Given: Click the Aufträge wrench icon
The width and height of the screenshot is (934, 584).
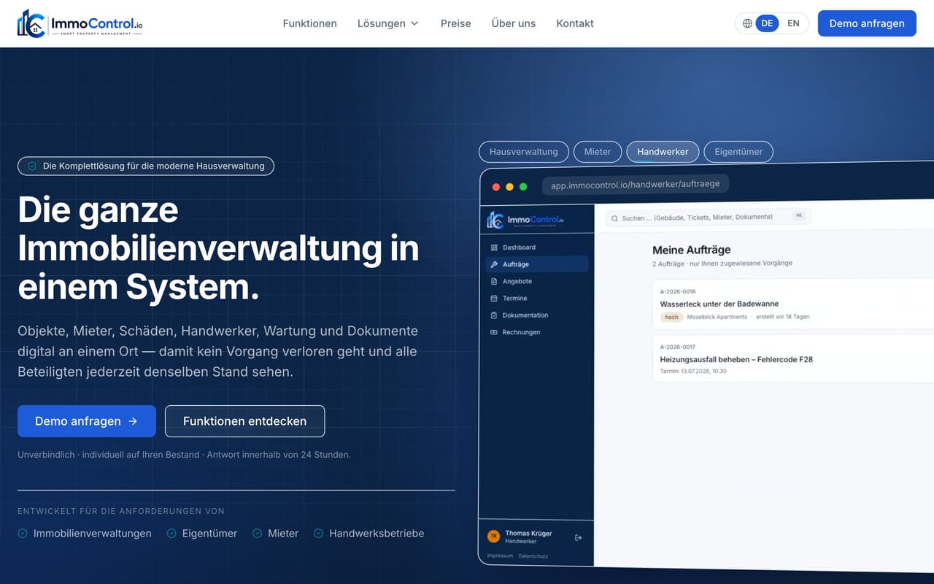Looking at the screenshot, I should click(494, 264).
